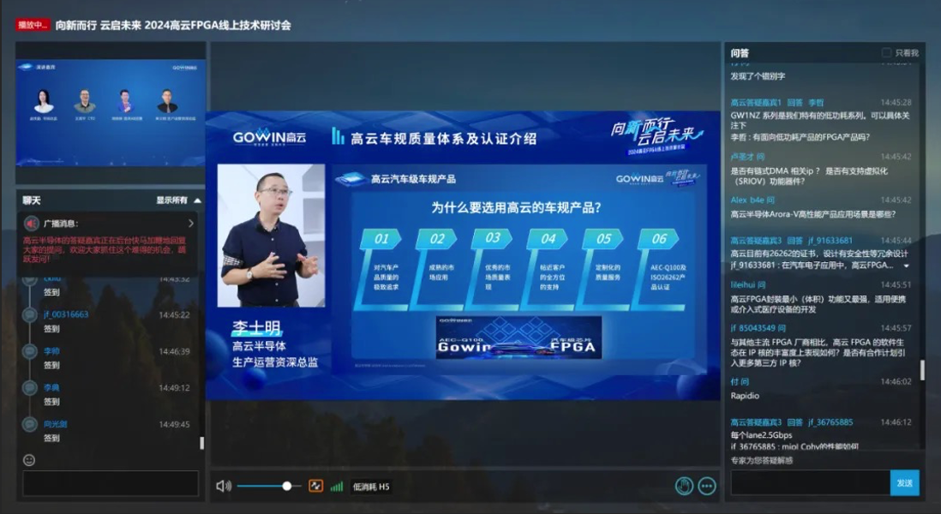
Task: Select lileihui 问 question author
Action: [x=748, y=285]
